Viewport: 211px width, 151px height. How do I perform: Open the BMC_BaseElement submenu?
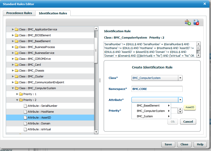tap(151, 106)
